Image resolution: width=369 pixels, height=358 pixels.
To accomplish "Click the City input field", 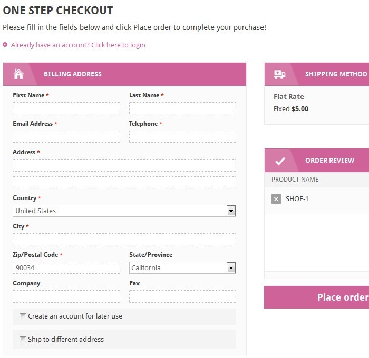I will point(124,240).
